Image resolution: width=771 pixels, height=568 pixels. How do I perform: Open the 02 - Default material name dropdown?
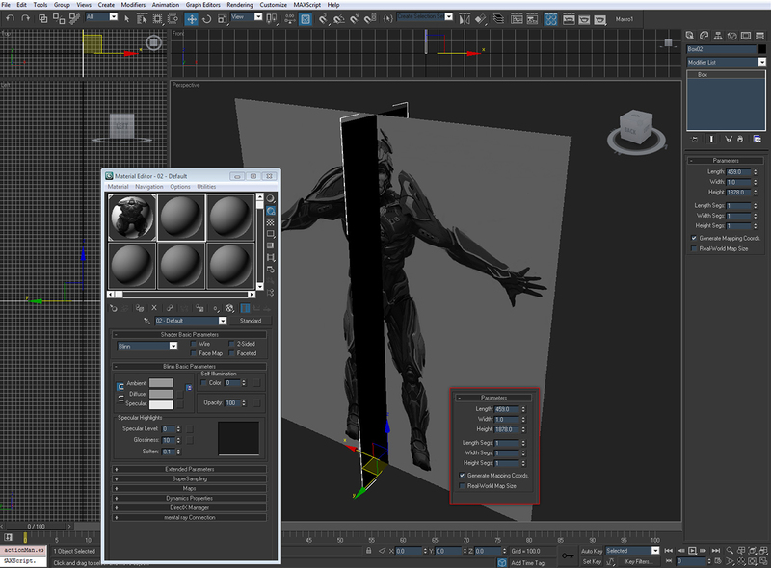tap(223, 321)
